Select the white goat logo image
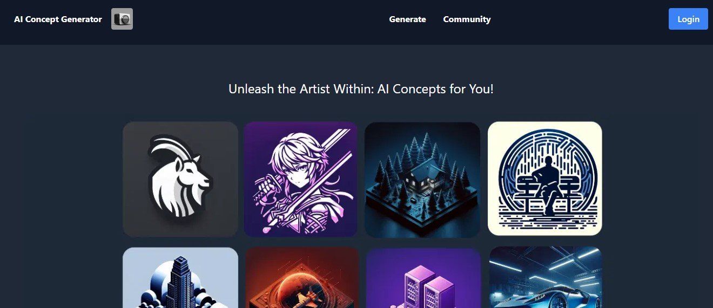713x308 pixels. (180, 179)
